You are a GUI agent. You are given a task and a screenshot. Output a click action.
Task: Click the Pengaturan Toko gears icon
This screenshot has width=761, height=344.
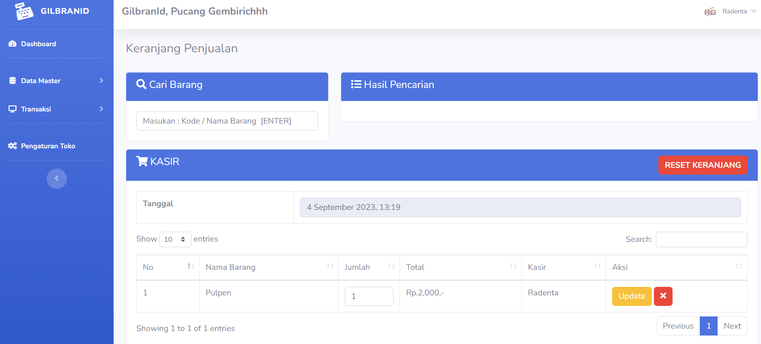pyautogui.click(x=13, y=146)
